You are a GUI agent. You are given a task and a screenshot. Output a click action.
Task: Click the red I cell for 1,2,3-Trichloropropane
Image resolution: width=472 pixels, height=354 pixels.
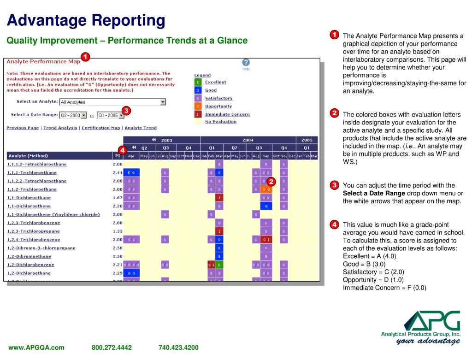[x=219, y=231]
